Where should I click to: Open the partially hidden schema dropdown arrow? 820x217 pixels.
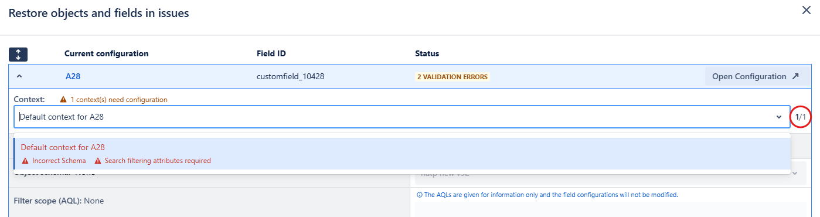pos(795,173)
